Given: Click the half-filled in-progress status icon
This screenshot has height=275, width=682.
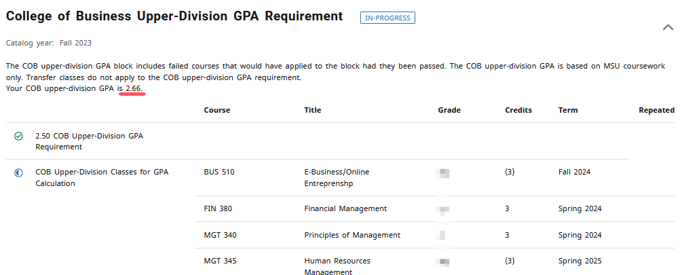Looking at the screenshot, I should click(18, 172).
